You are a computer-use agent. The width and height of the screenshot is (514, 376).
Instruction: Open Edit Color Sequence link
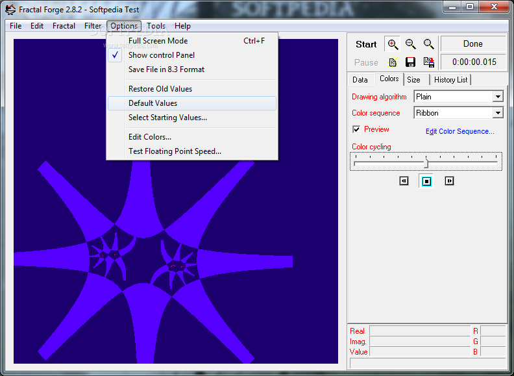click(459, 131)
